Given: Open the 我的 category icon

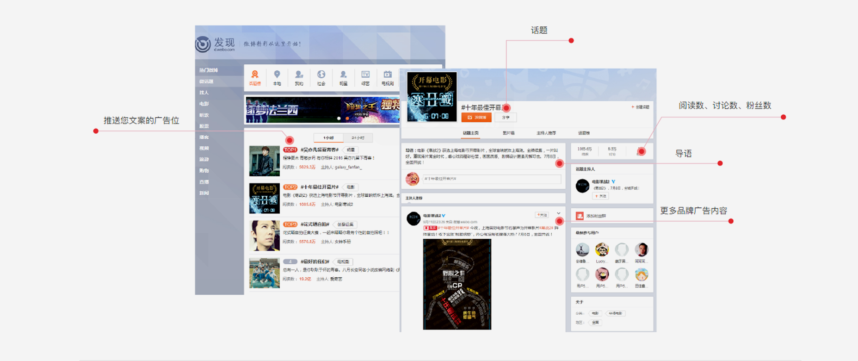Looking at the screenshot, I should (299, 75).
